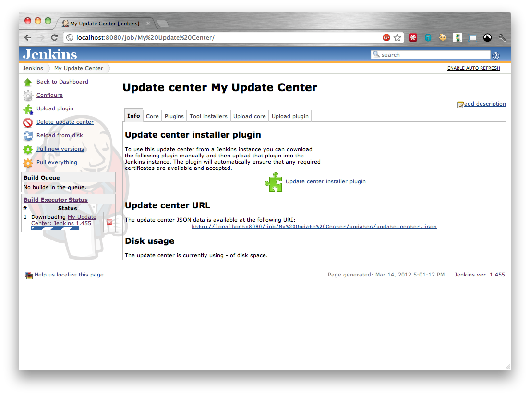Open the Plugins tab

174,116
